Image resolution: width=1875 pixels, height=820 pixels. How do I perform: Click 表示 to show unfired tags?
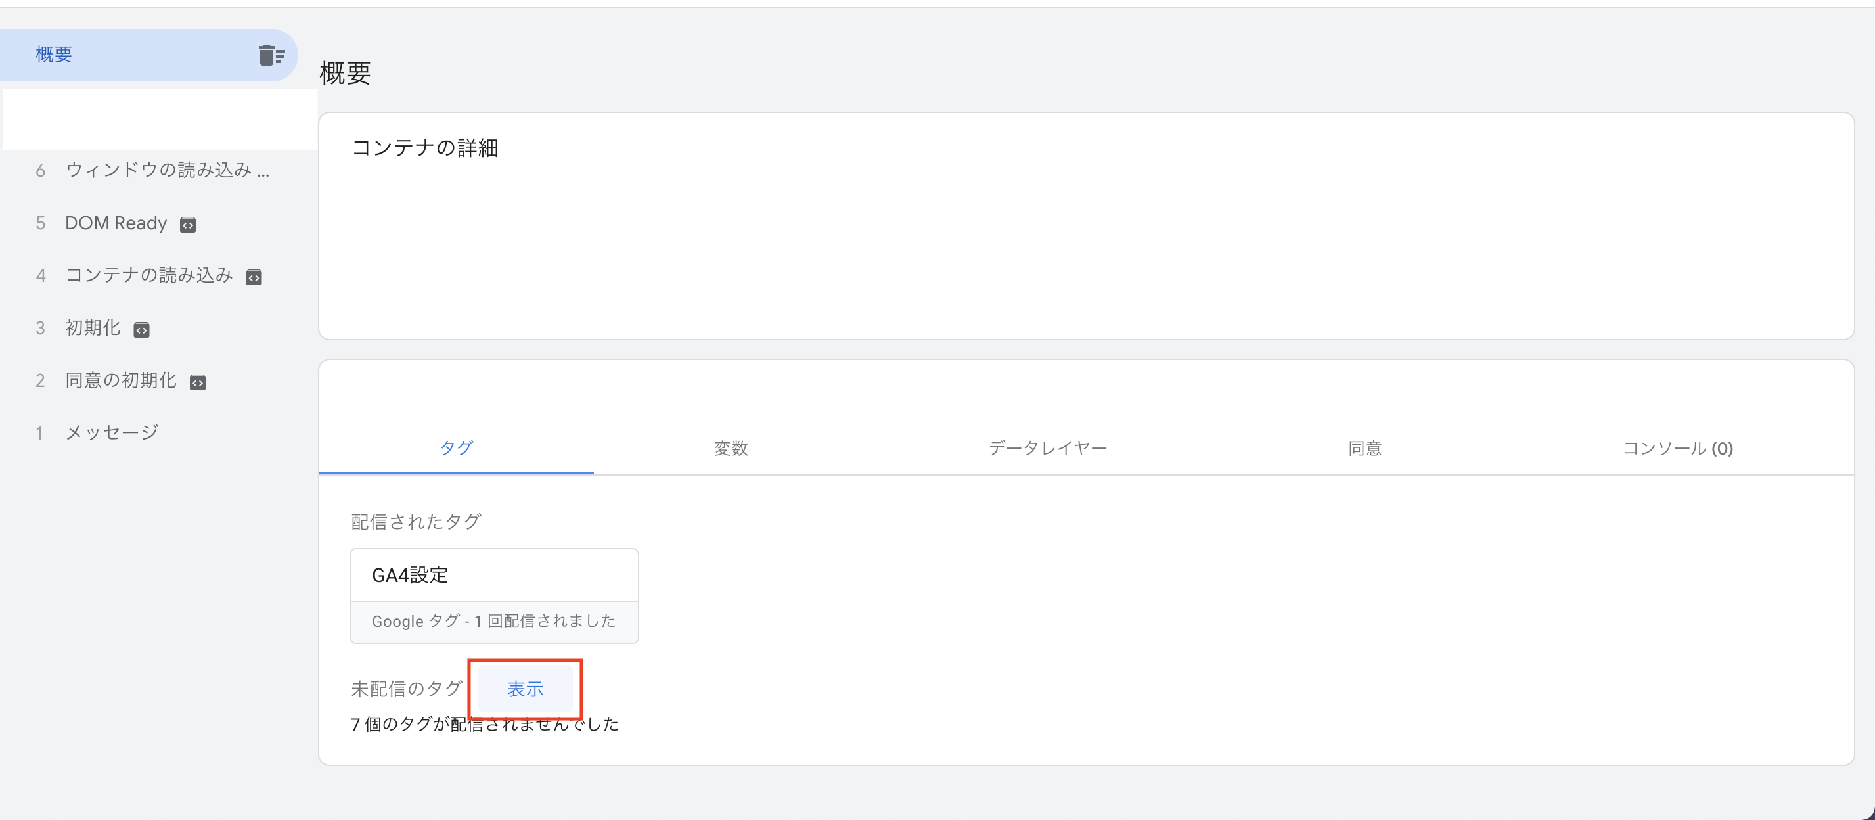(x=525, y=689)
